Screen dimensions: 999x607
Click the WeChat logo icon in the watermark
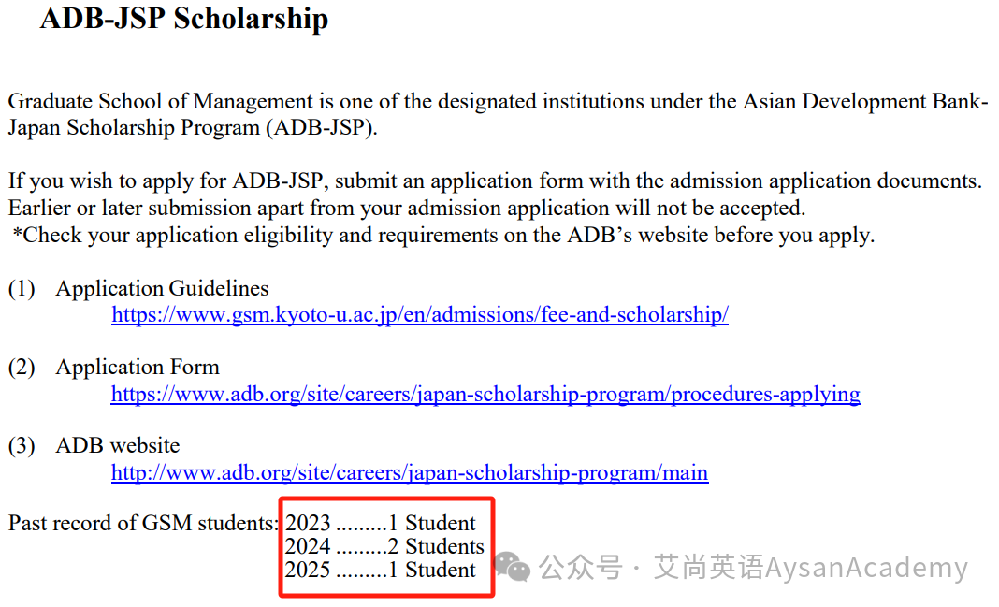(x=512, y=566)
